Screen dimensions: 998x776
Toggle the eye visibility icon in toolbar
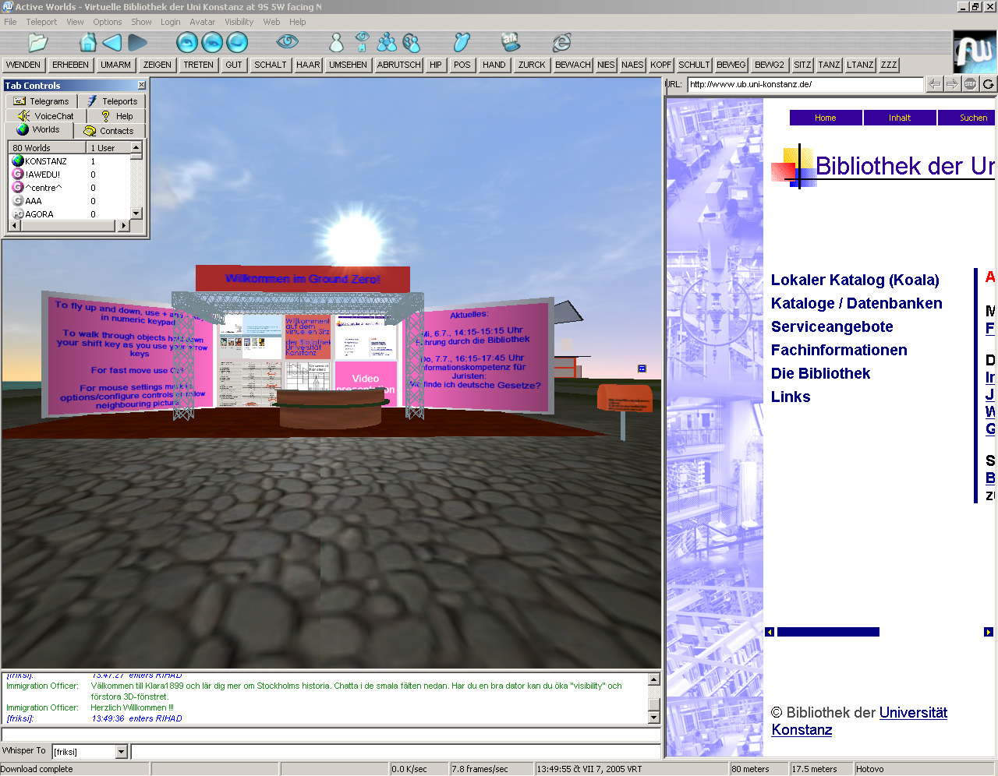(x=288, y=42)
